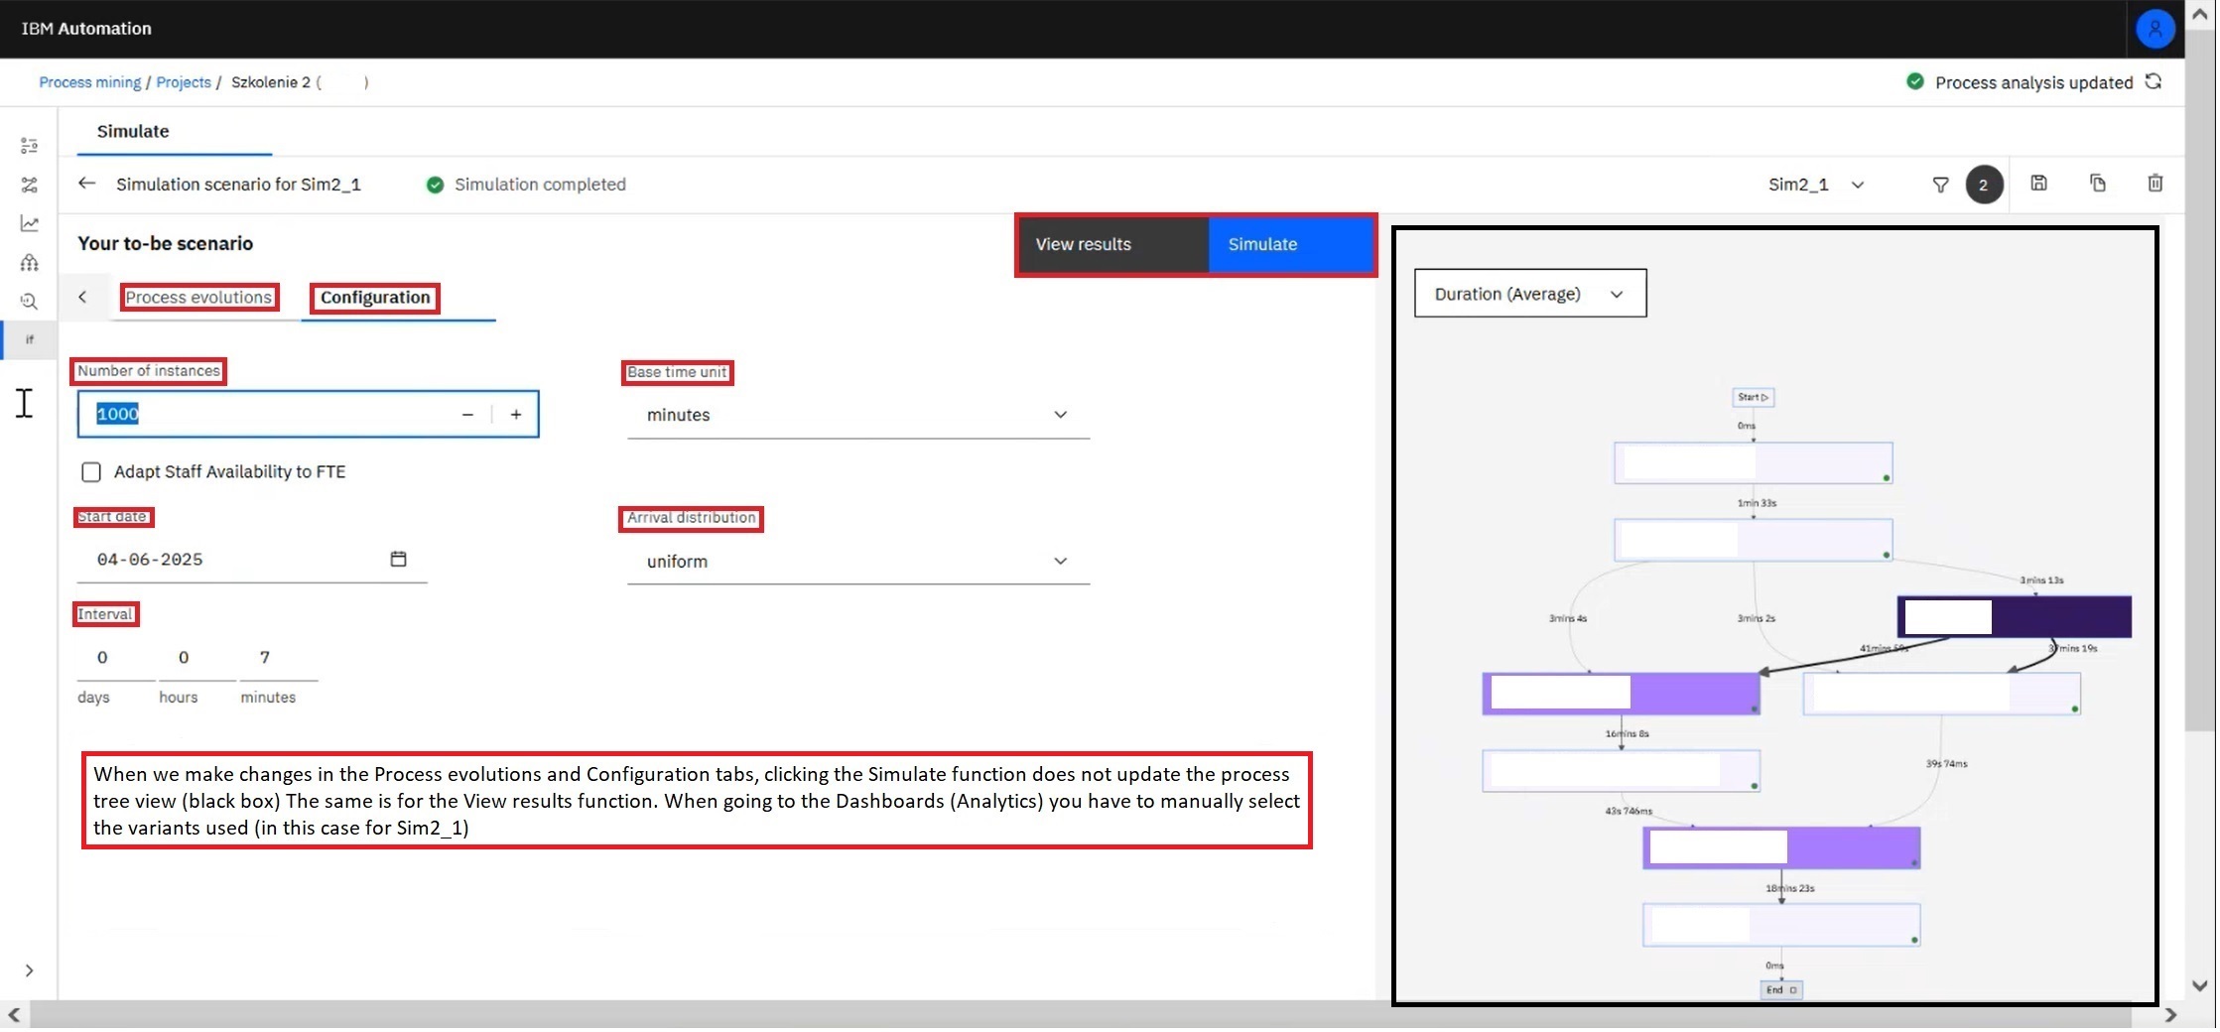Decrease number of instances with minus
Viewport: 2220px width, 1032px height.
pyautogui.click(x=467, y=415)
